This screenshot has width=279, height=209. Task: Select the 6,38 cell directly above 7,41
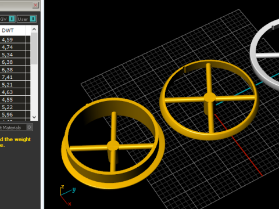coord(13,70)
